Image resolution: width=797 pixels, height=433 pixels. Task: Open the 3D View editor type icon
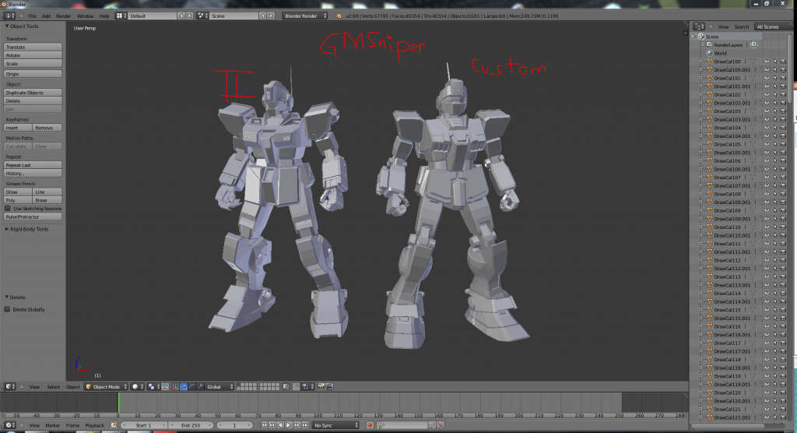pos(9,387)
